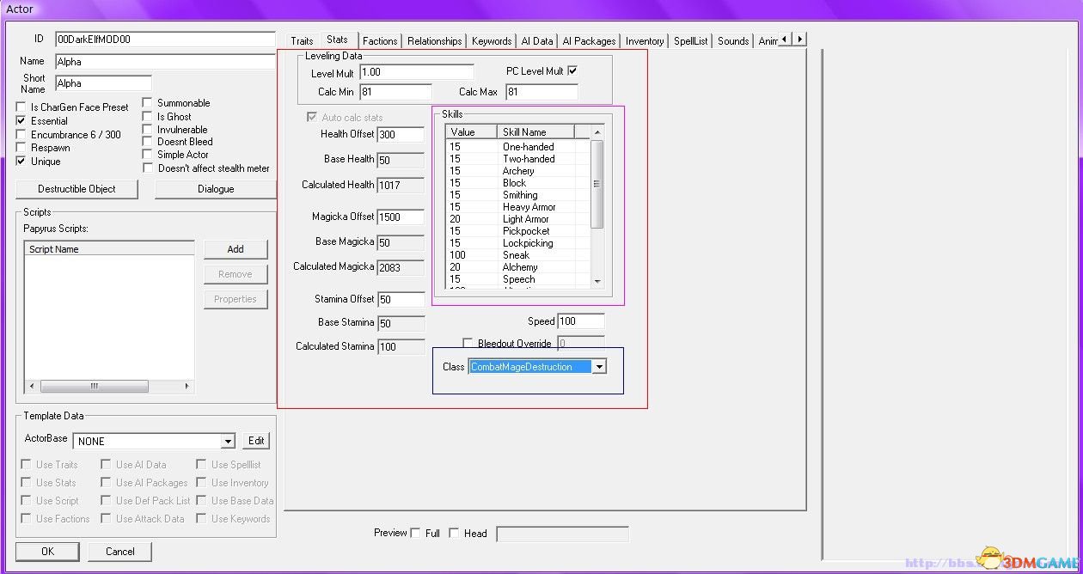
Task: Click Add to attach a Papyrus script
Action: point(236,249)
